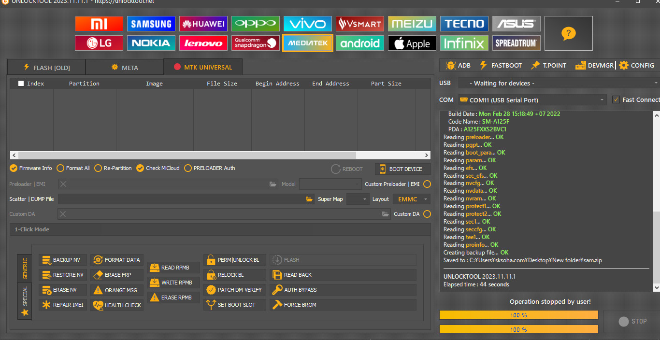Click the yellow question mark help icon
The width and height of the screenshot is (660, 340).
pyautogui.click(x=568, y=33)
